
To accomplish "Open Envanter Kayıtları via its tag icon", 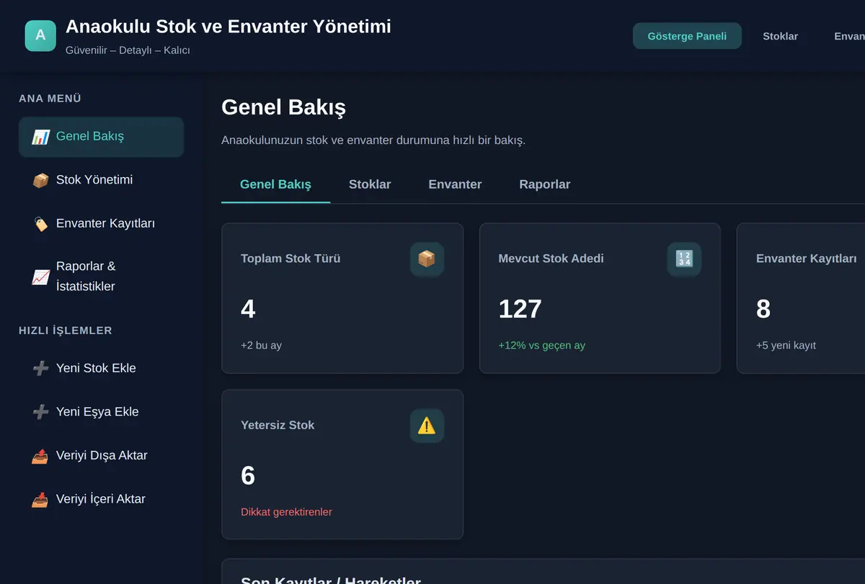I will tap(40, 224).
